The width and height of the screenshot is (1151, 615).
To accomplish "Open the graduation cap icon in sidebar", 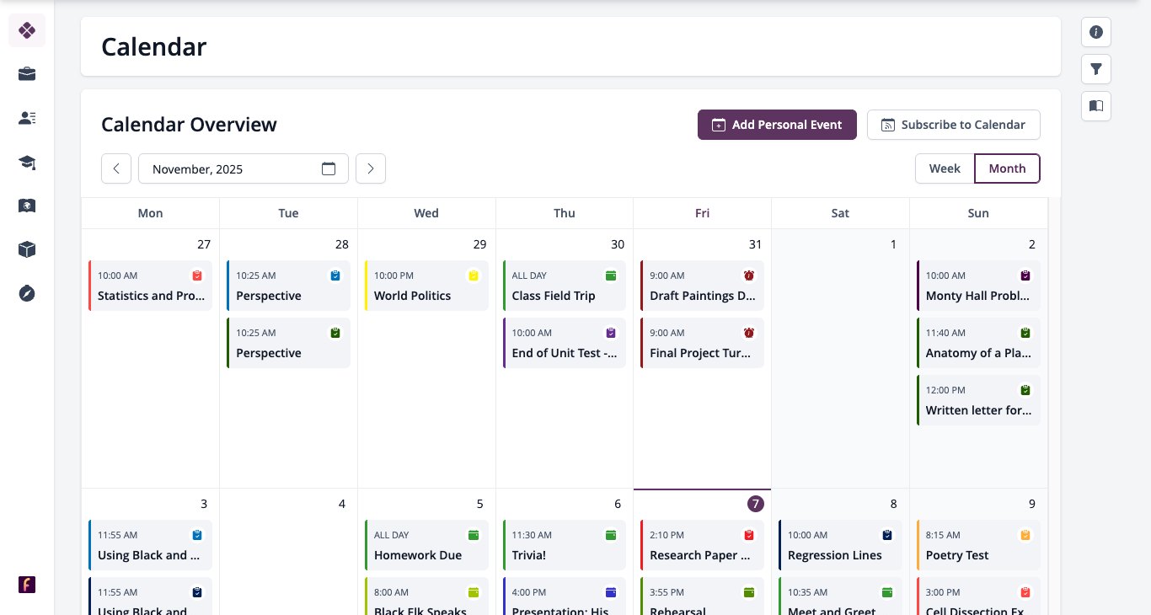I will coord(27,162).
